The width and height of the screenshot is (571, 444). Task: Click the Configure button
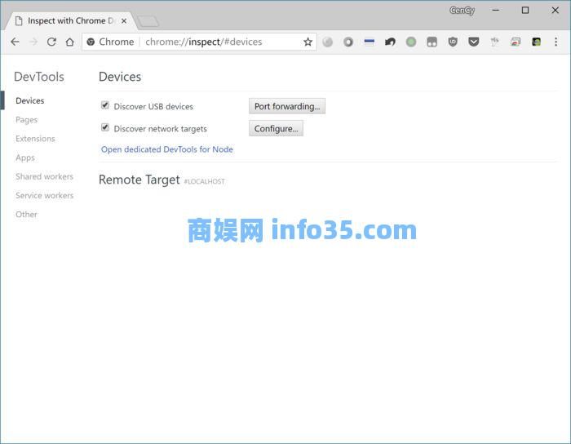276,128
